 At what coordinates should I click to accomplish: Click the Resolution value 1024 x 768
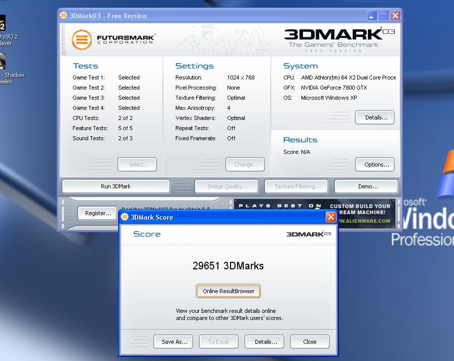point(241,77)
